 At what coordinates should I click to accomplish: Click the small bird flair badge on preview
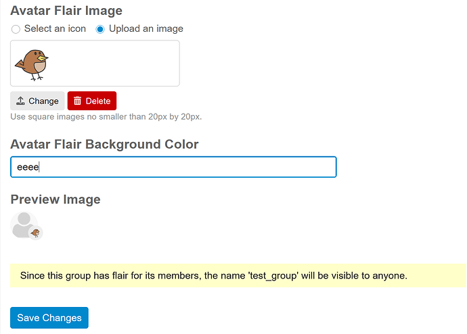35,233
